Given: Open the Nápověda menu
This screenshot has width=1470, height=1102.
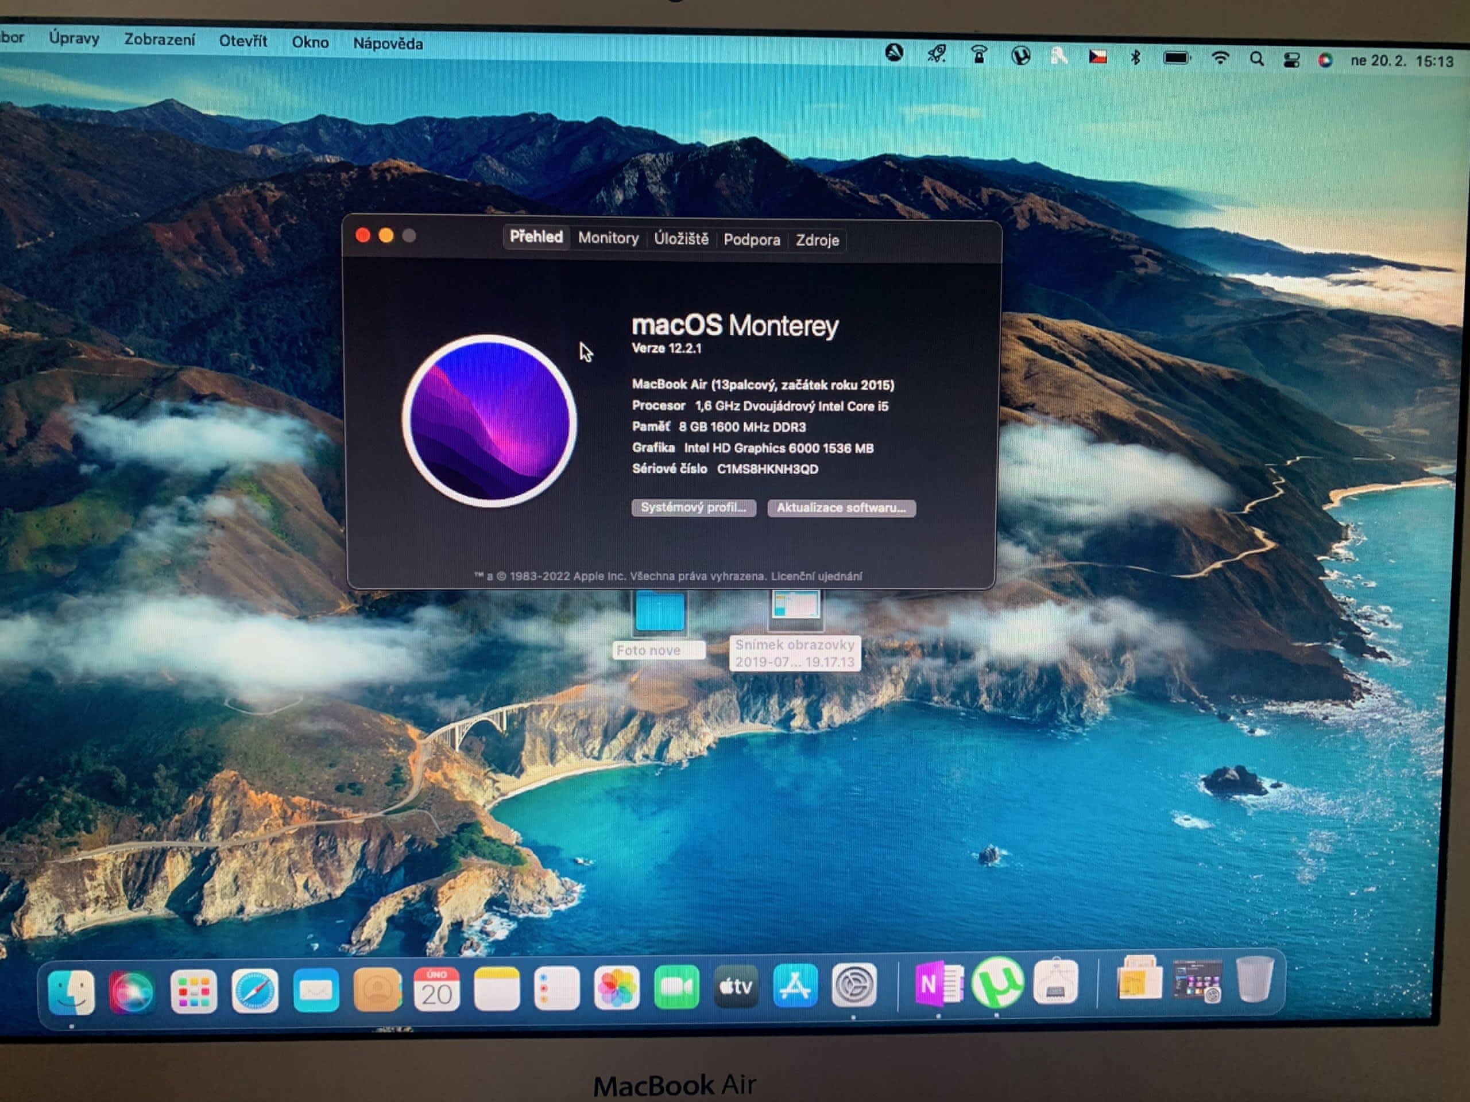Looking at the screenshot, I should click(x=388, y=43).
